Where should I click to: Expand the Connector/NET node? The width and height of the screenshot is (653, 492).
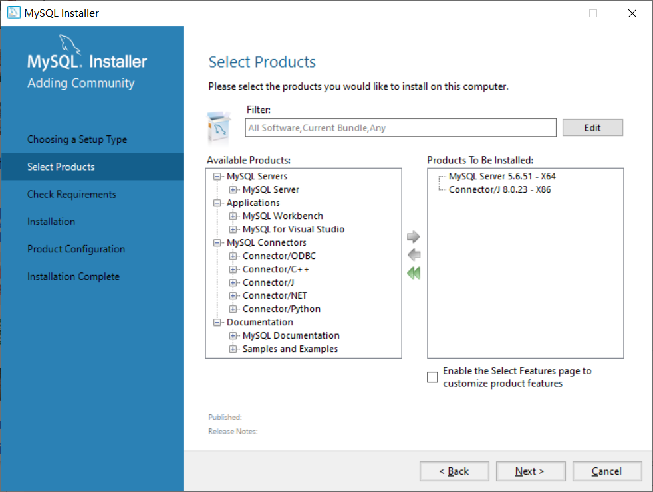coord(233,296)
